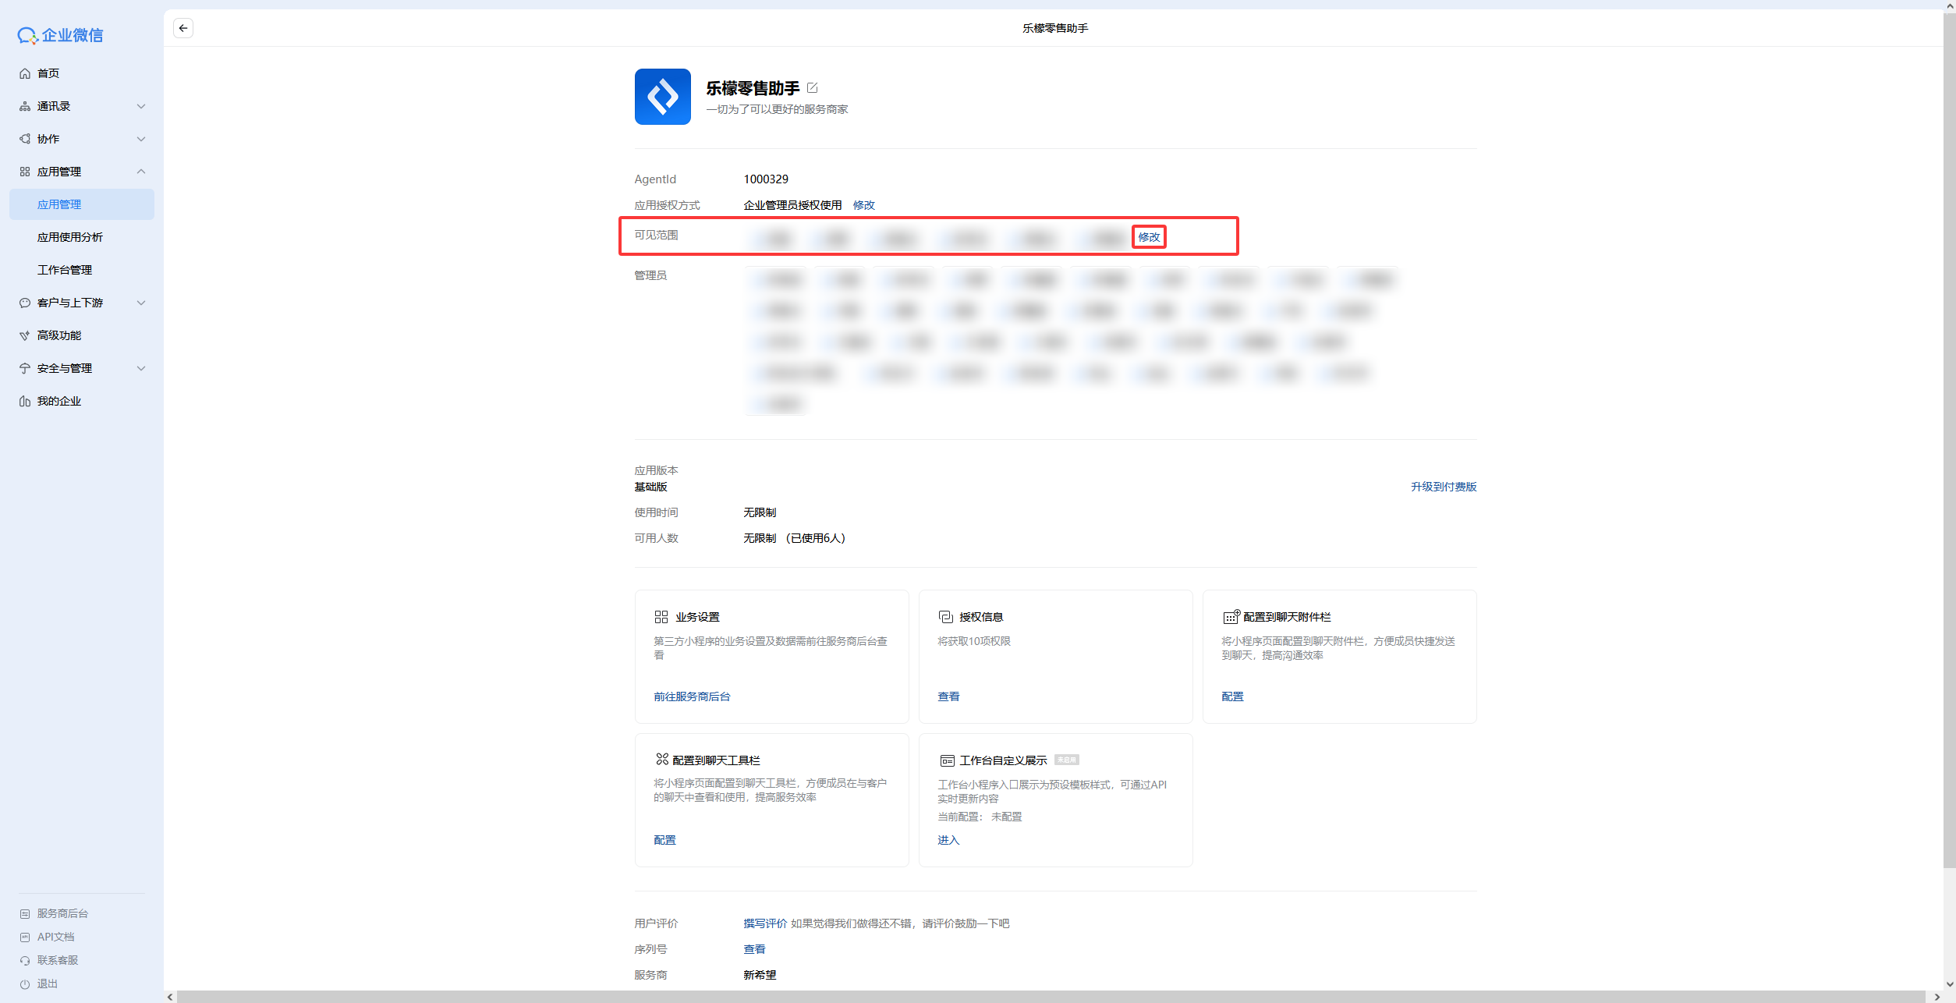Viewport: 1956px width, 1003px height.
Task: Click 配置 in 配置到聊天工具栏 card
Action: coord(664,840)
